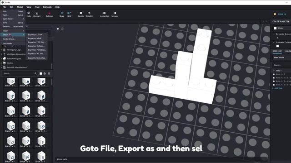This screenshot has height=163, width=291.
Task: Click the yellow coin icon next to Sign In
Action: pos(275,14)
